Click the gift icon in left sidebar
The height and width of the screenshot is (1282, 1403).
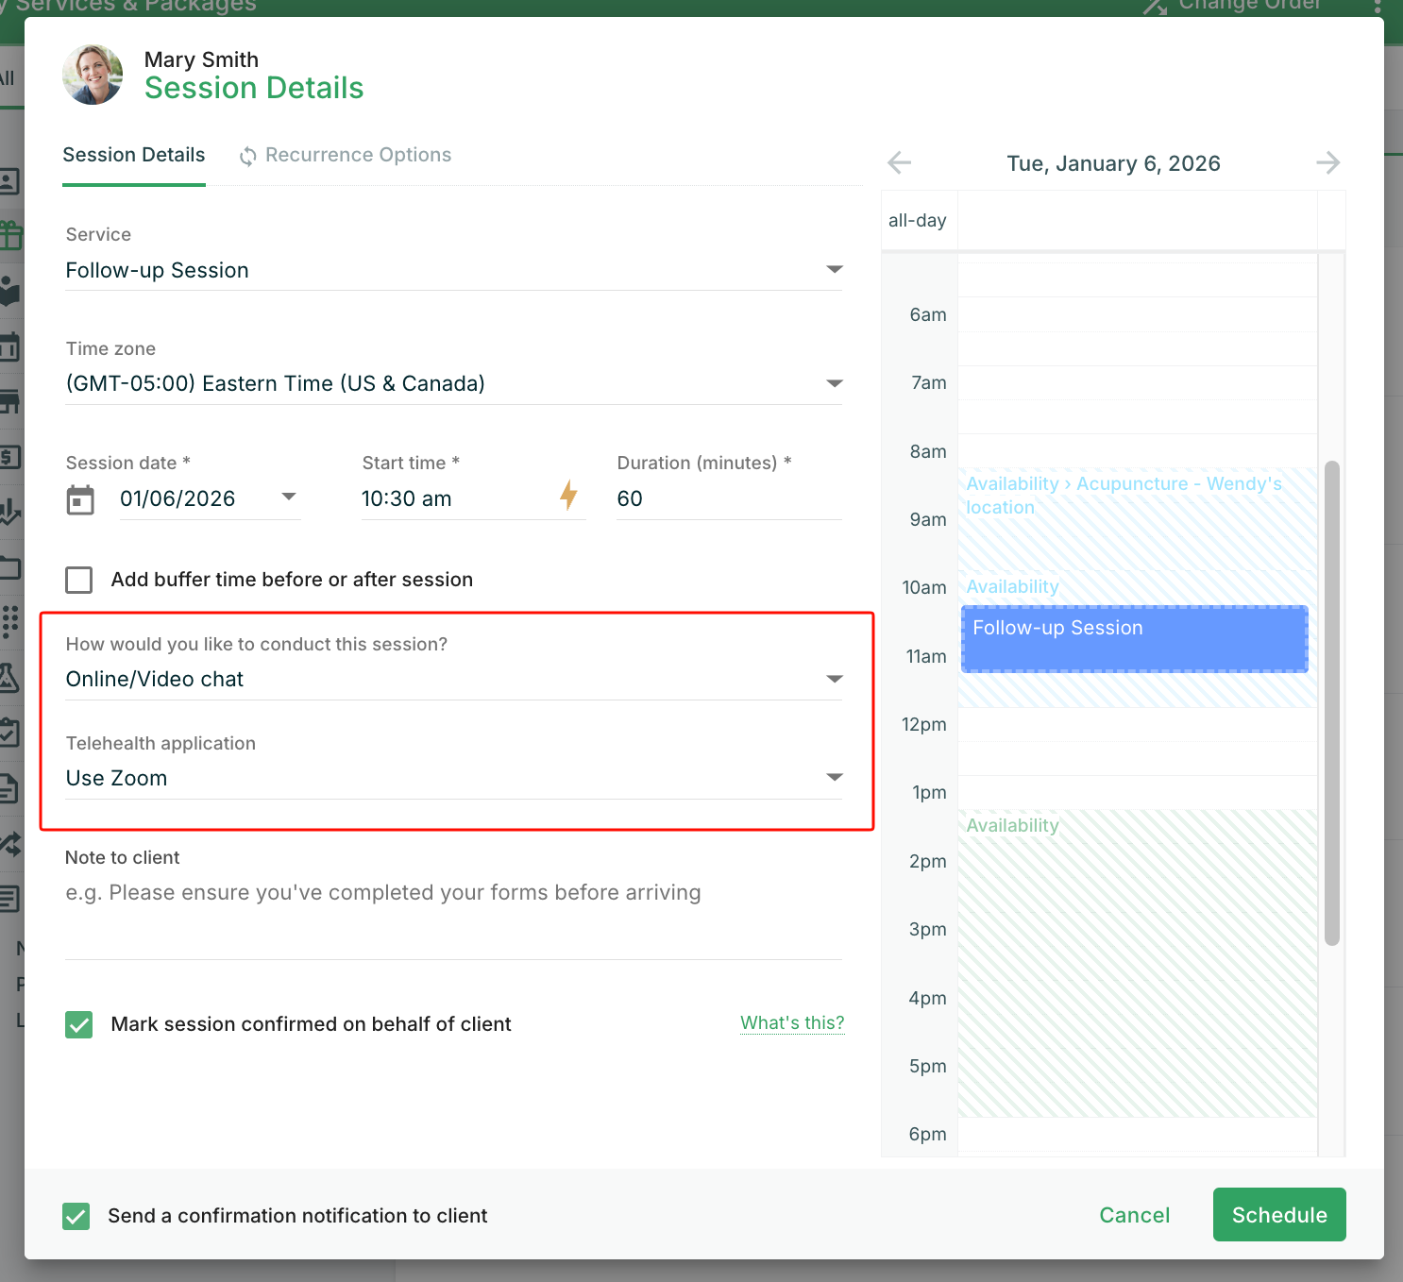coord(10,234)
